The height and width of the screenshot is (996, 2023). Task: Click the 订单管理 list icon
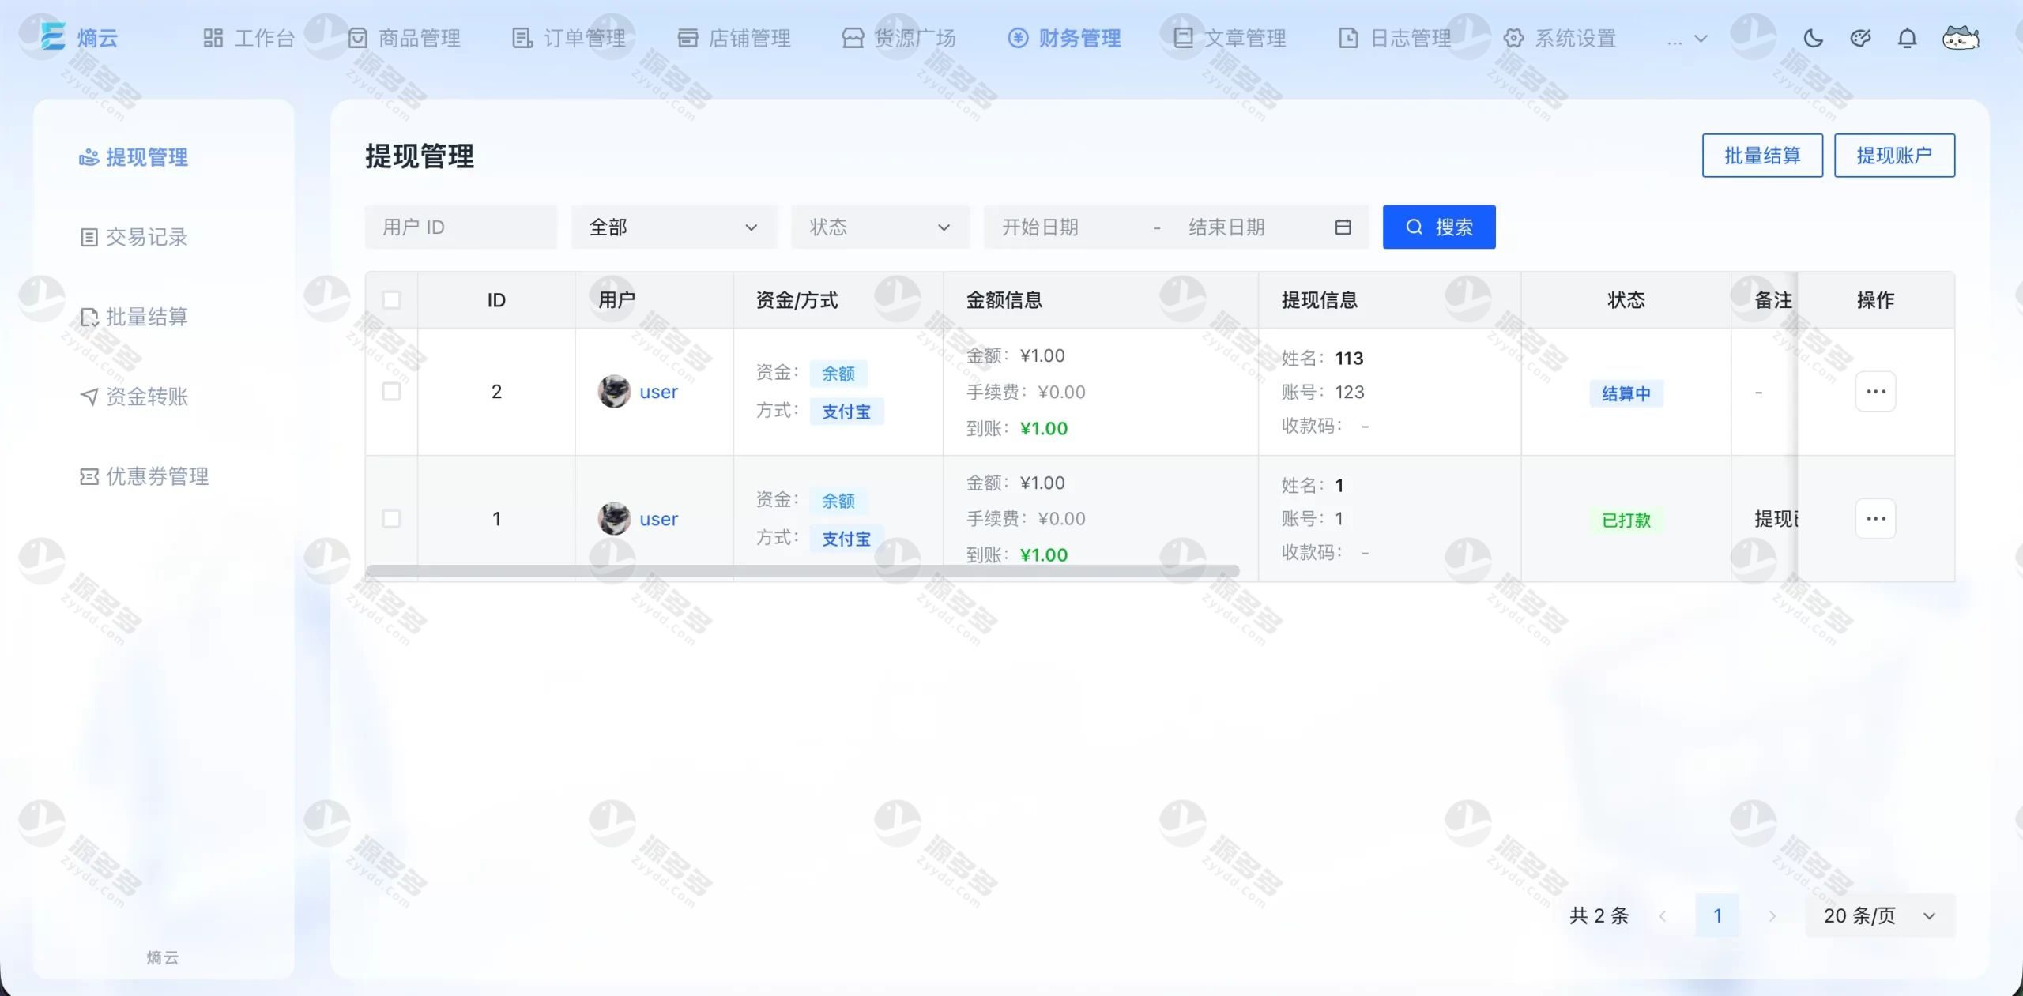pos(522,38)
